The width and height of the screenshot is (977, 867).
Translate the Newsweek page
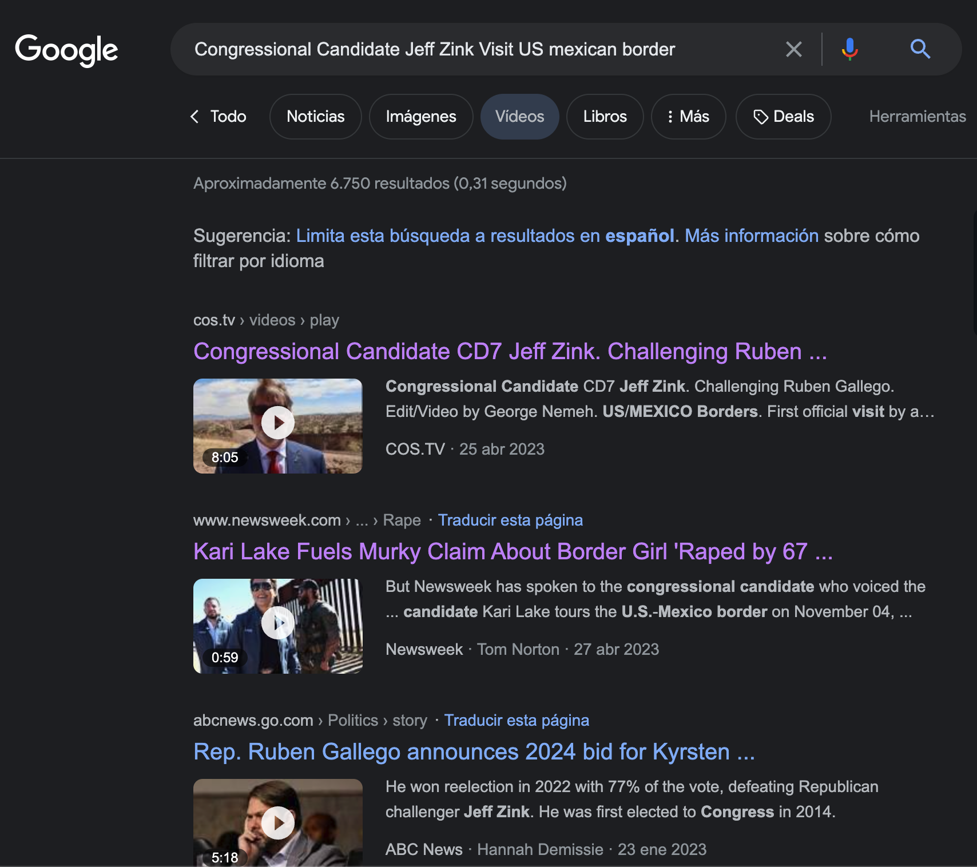tap(510, 520)
